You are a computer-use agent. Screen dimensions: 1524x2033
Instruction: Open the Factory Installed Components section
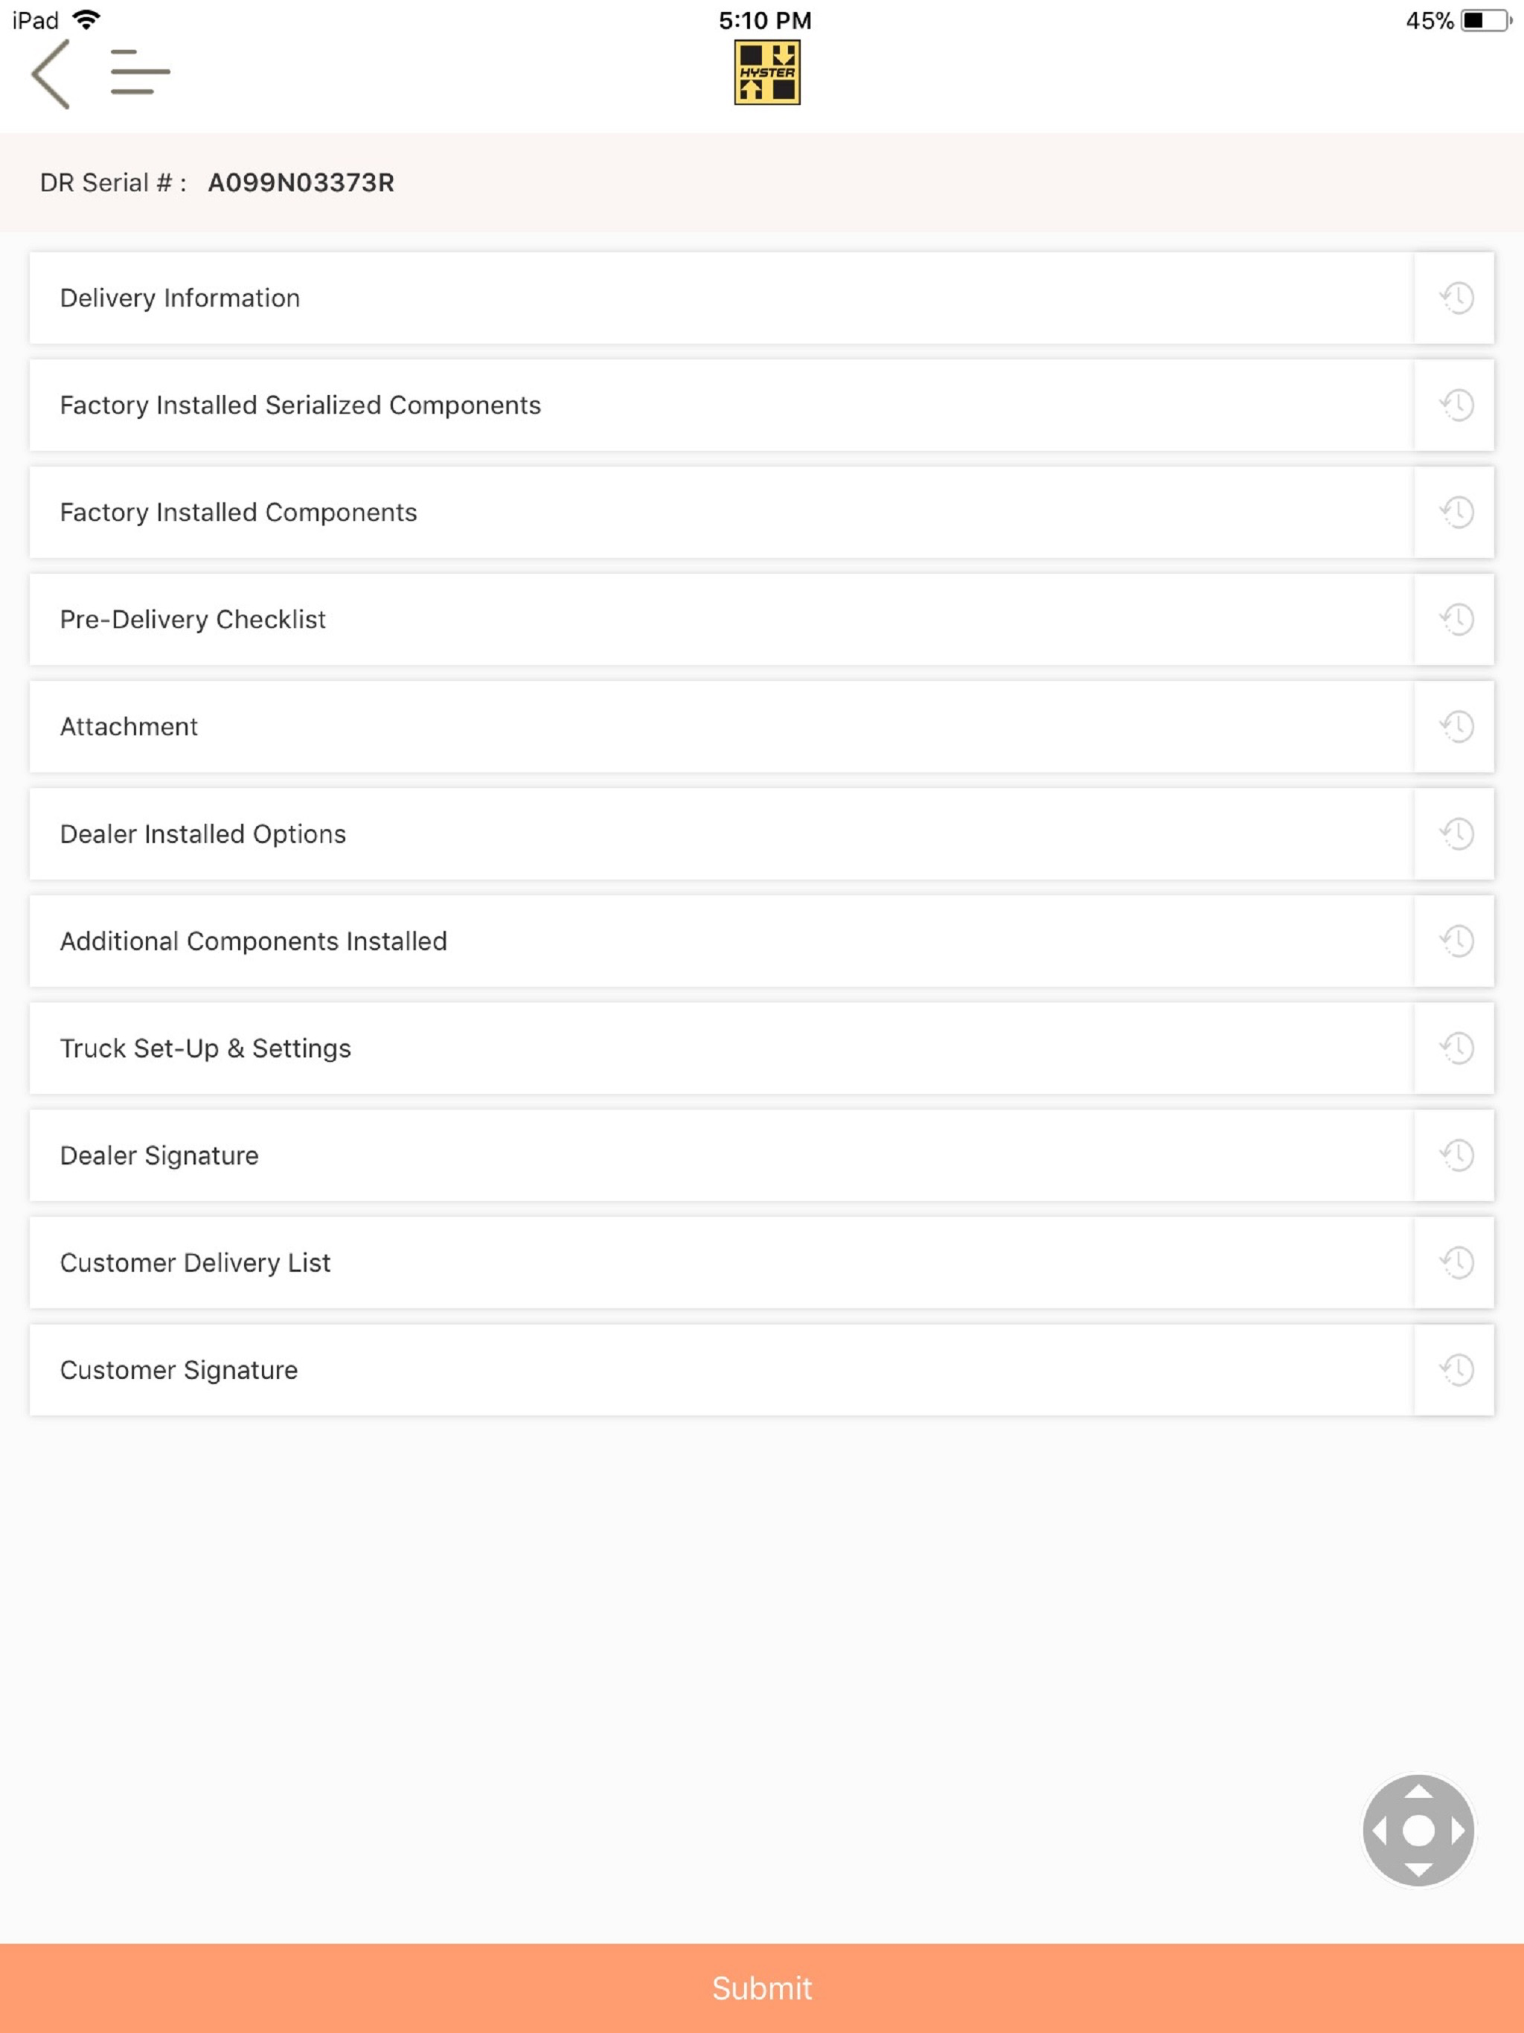[720, 512]
